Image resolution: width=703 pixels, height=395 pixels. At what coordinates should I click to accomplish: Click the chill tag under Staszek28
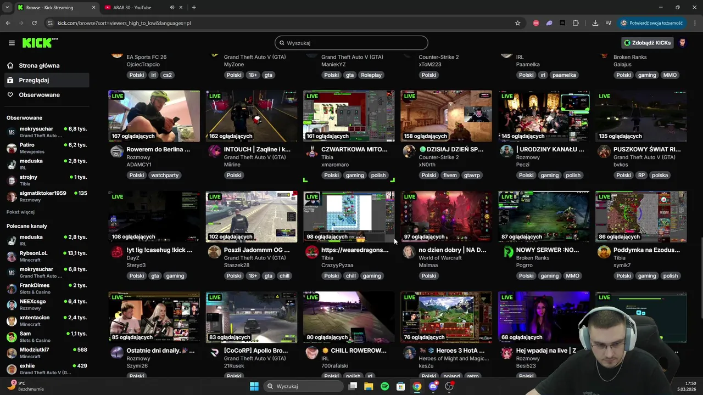(x=284, y=276)
